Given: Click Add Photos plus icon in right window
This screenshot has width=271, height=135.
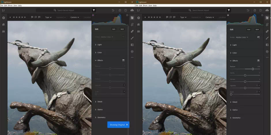Looking at the screenshot, I should [139, 18].
